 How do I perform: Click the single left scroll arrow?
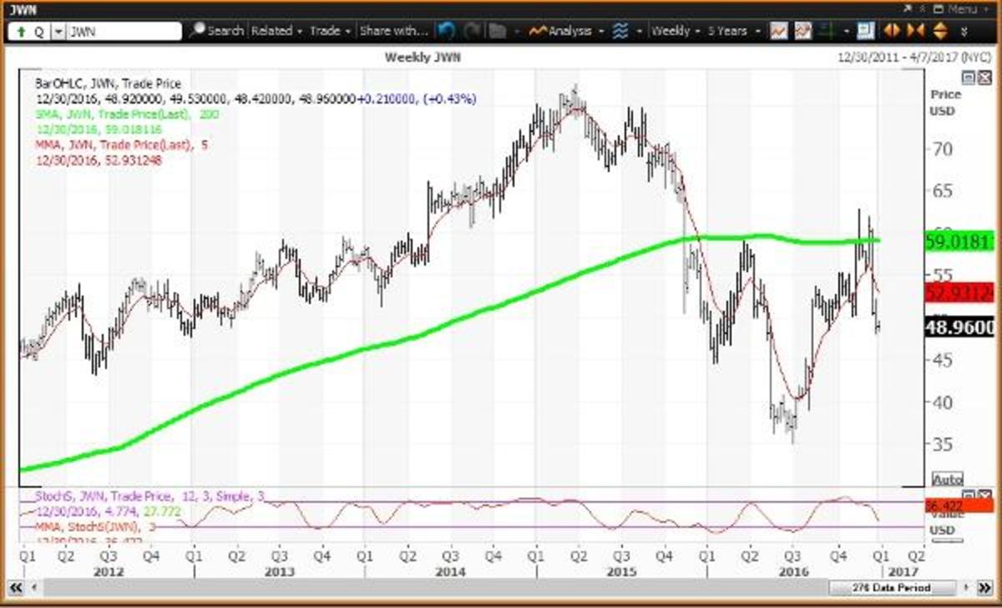tap(34, 587)
